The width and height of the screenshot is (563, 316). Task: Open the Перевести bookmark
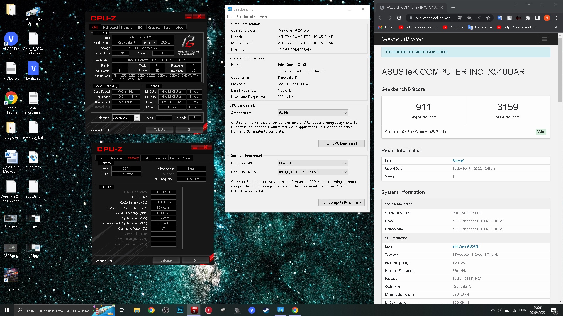click(480, 27)
